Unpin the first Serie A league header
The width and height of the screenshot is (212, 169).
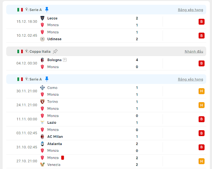pos(47,9)
